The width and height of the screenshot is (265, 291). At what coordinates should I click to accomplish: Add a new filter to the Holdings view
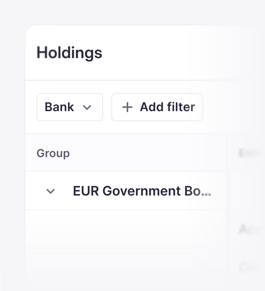[x=157, y=107]
